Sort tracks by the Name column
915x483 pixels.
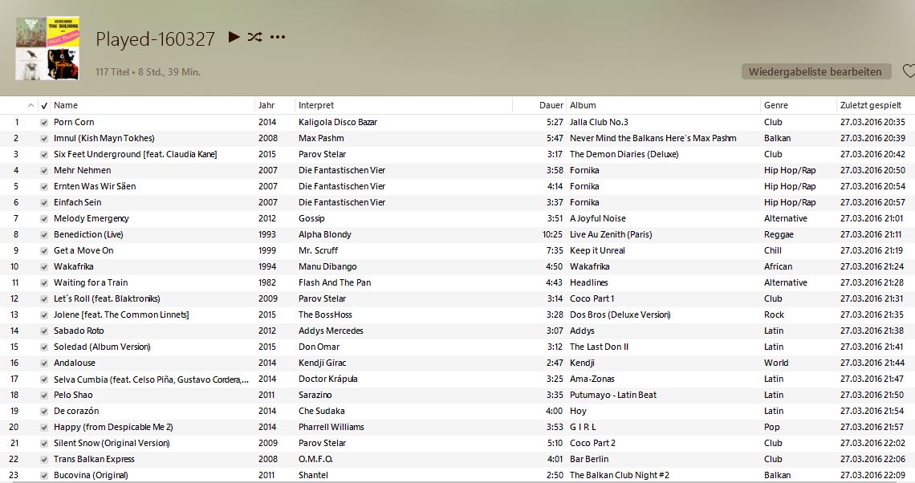(x=66, y=105)
